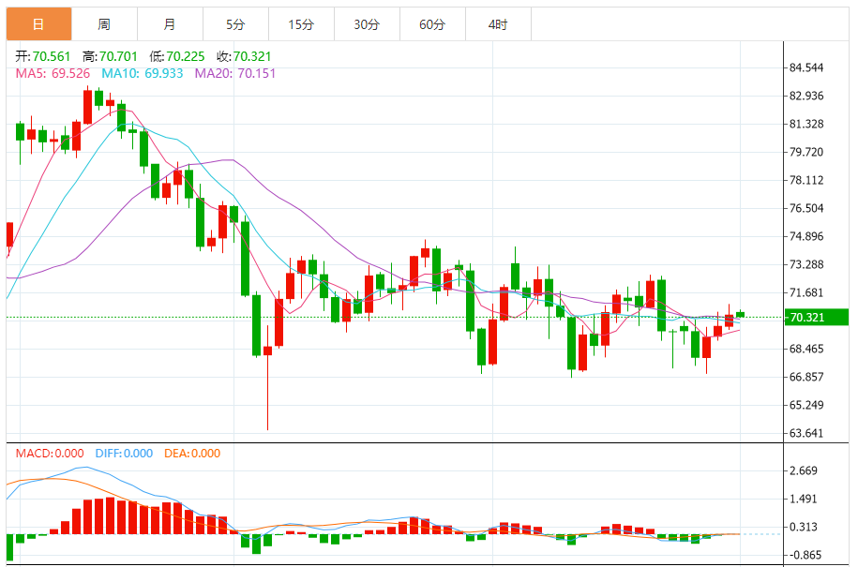The width and height of the screenshot is (858, 567).
Task: Click the 81.328 price axis label
Action: (x=806, y=124)
